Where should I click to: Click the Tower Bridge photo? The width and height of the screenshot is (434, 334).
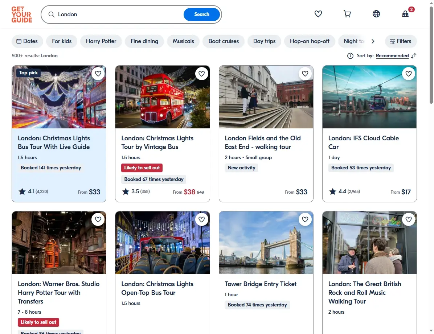tap(266, 243)
